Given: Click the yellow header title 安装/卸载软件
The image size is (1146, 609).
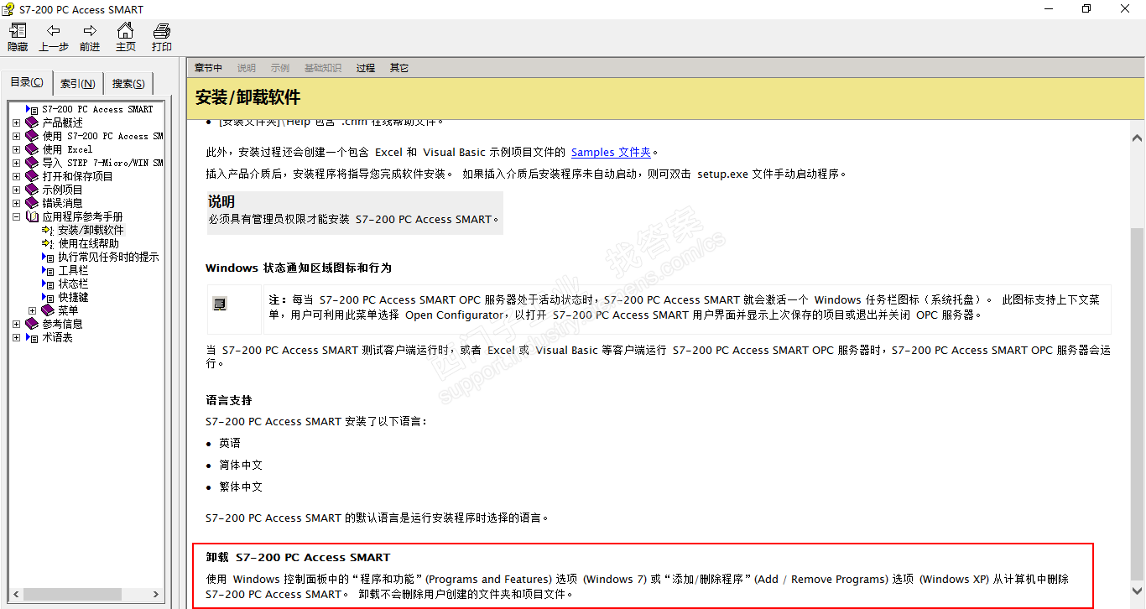Looking at the screenshot, I should coord(247,97).
